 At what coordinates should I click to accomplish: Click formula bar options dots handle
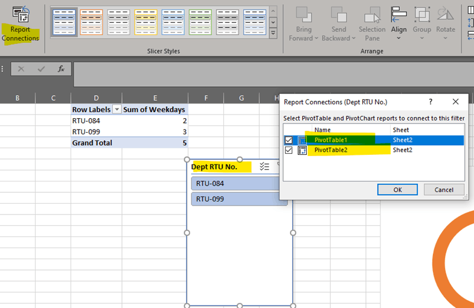click(x=2, y=69)
